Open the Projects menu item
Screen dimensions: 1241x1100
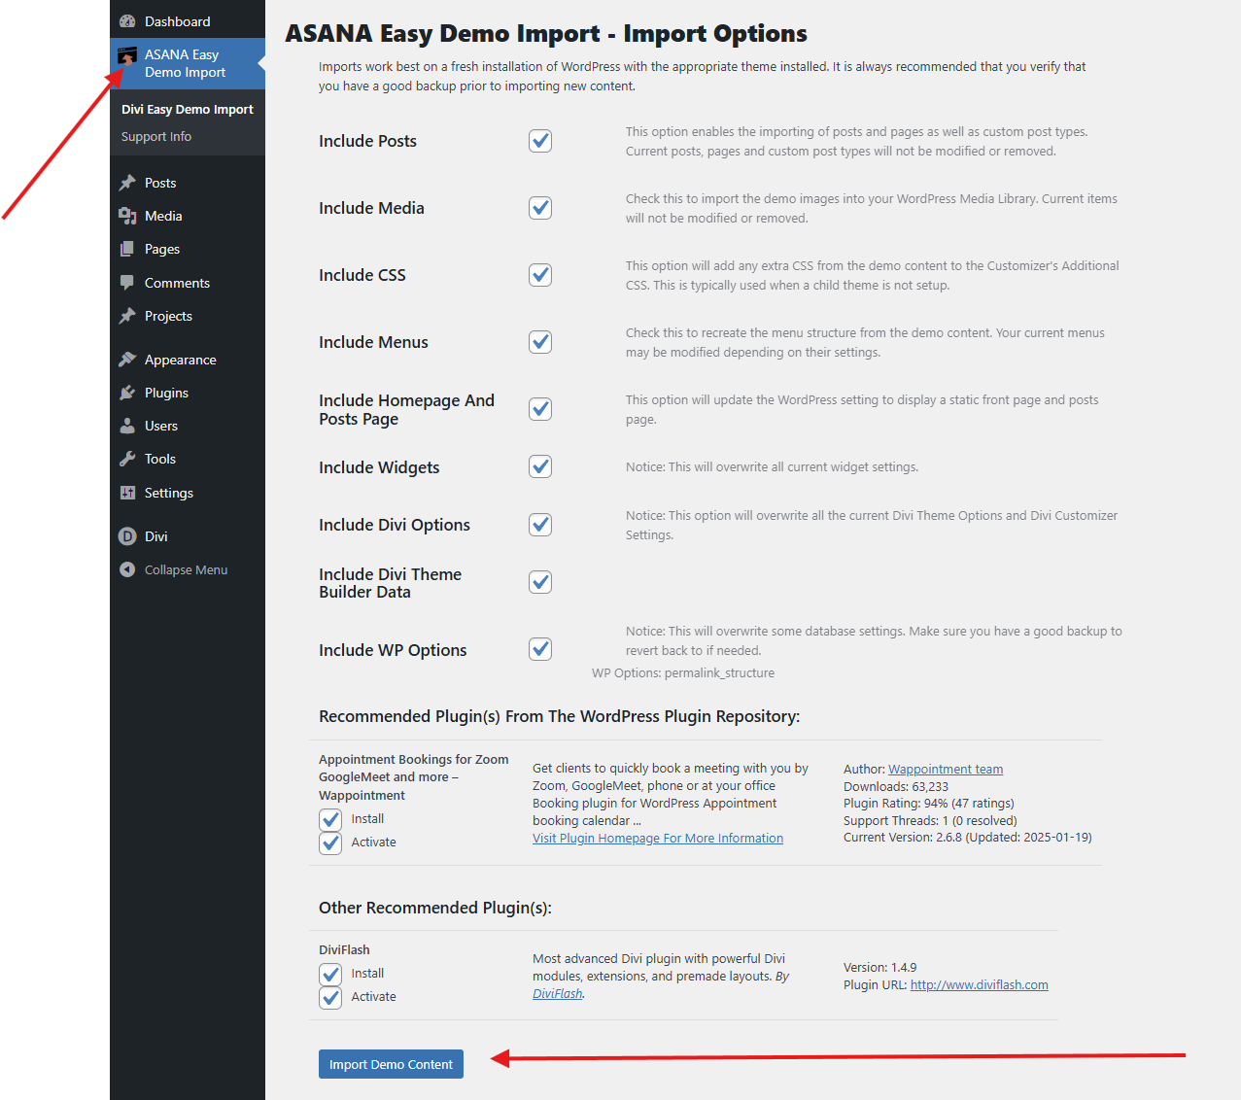click(x=188, y=316)
